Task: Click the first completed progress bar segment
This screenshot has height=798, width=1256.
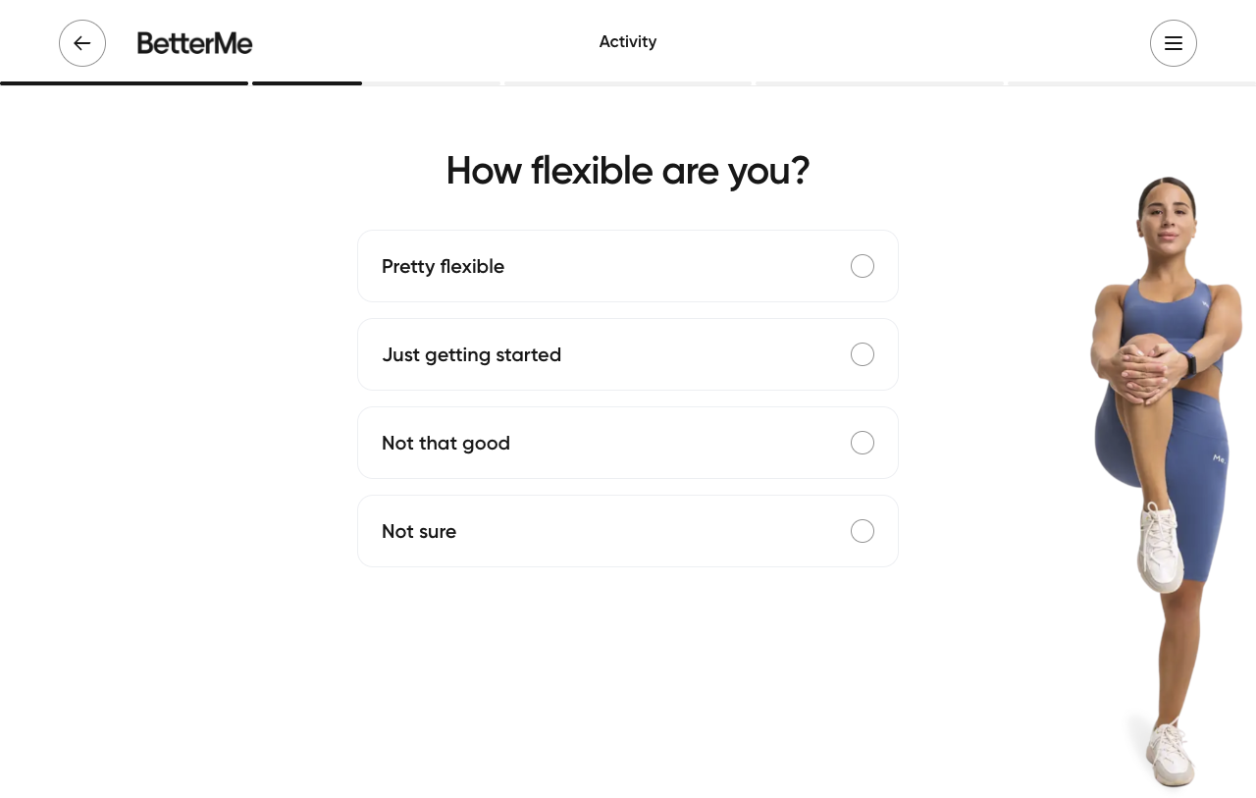Action: pos(124,83)
